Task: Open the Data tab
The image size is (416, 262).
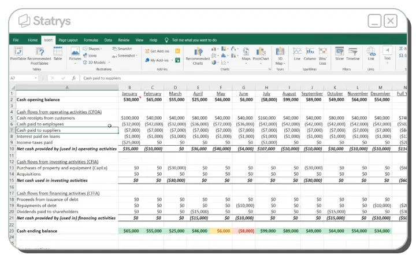Action: pyautogui.click(x=108, y=40)
